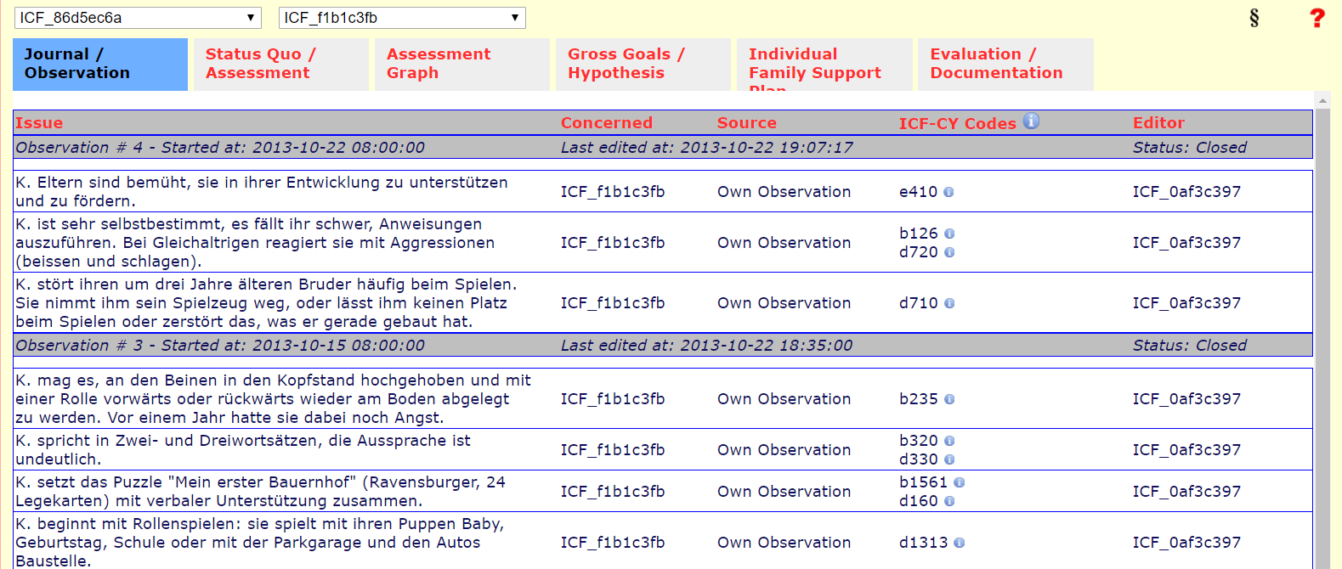This screenshot has height=569, width=1342.
Task: Click info icon next to code b126
Action: [949, 234]
